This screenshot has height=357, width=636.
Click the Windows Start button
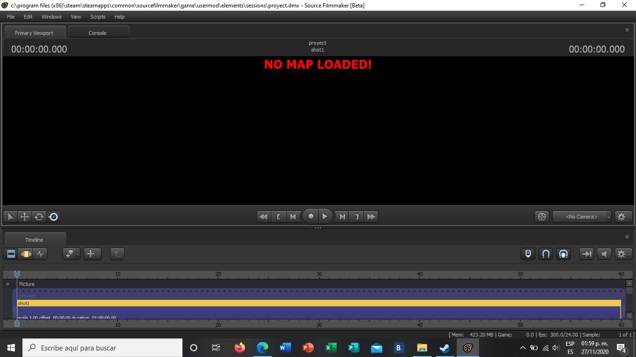pyautogui.click(x=11, y=348)
